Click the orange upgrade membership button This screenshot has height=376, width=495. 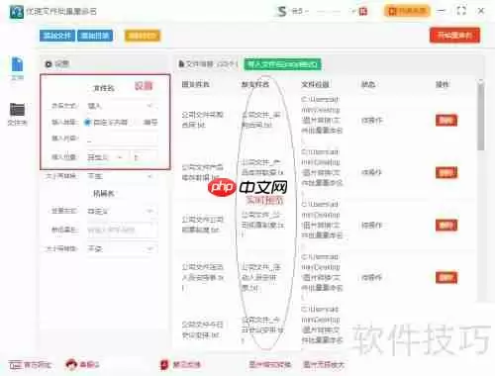point(407,11)
